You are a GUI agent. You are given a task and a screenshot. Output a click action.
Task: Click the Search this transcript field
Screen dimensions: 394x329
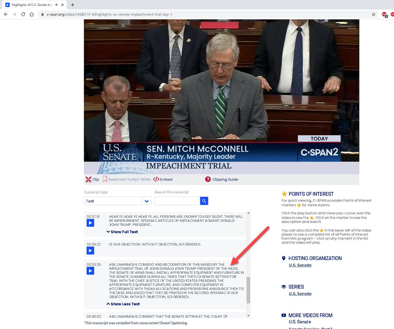[177, 201]
